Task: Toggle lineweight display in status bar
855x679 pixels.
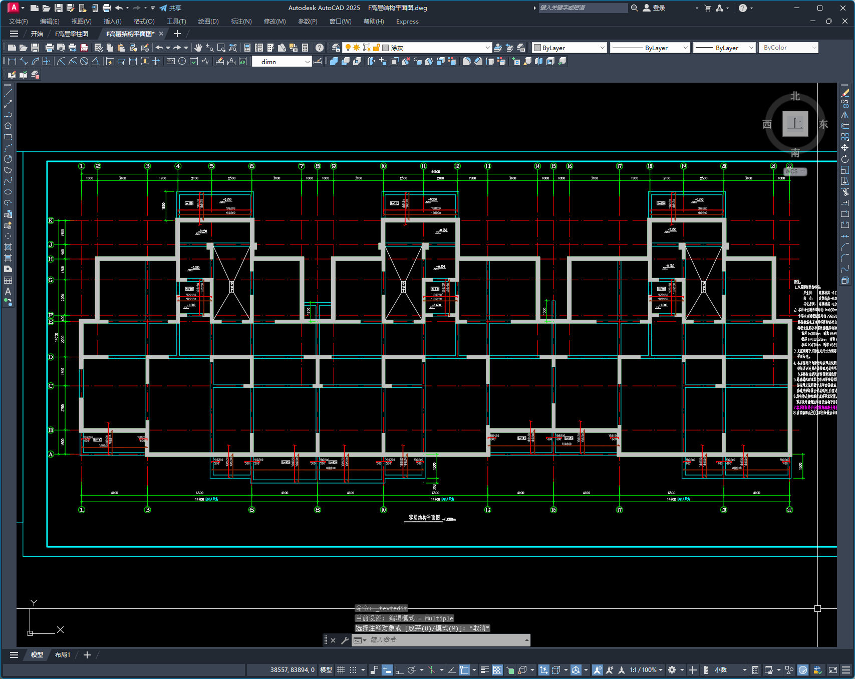Action: click(484, 669)
